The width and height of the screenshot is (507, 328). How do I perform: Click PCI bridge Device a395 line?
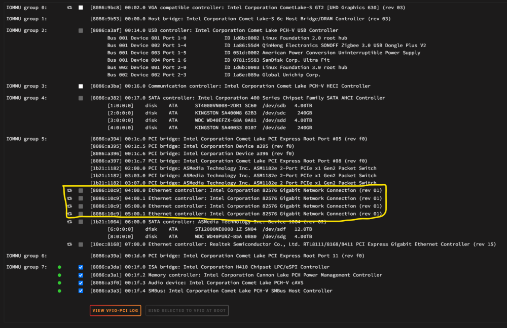(x=192, y=146)
